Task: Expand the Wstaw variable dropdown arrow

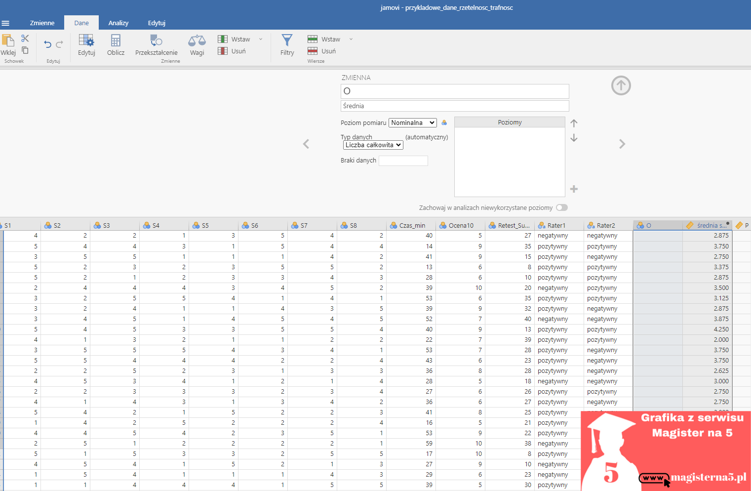Action: pos(261,39)
